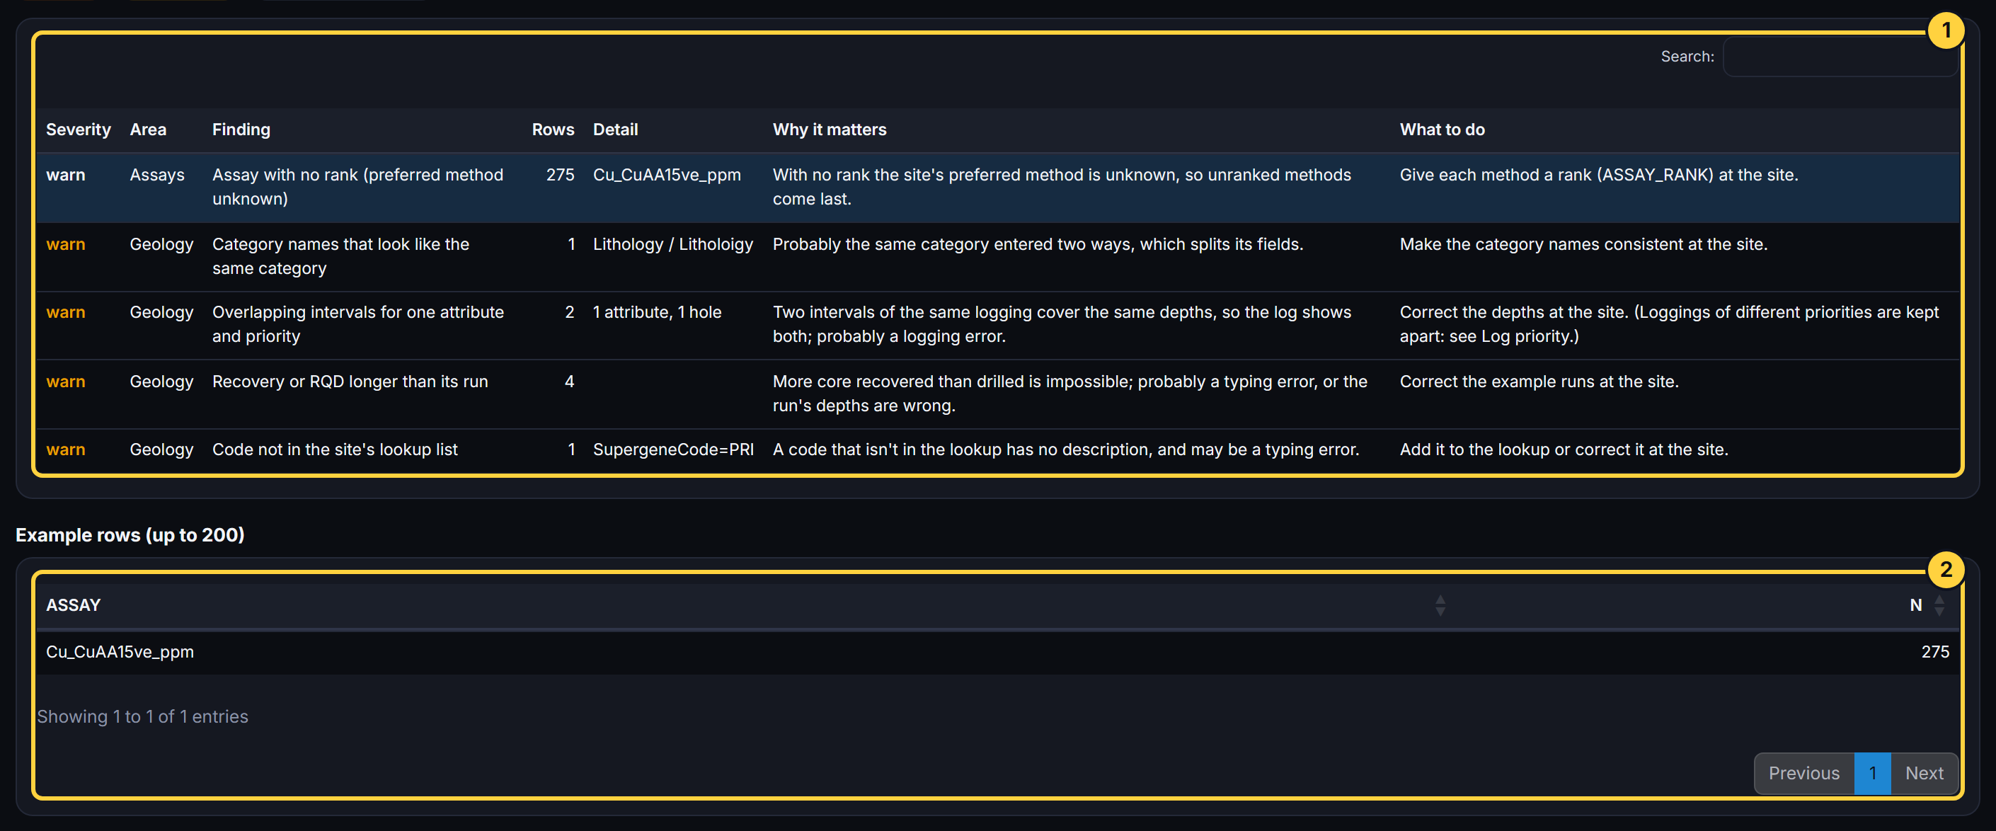Click the SupergeneCode=PRI detail cell
The image size is (1996, 831).
[x=672, y=449]
